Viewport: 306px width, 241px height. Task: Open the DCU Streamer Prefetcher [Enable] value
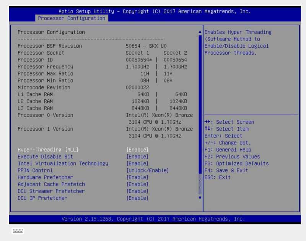coord(137,191)
